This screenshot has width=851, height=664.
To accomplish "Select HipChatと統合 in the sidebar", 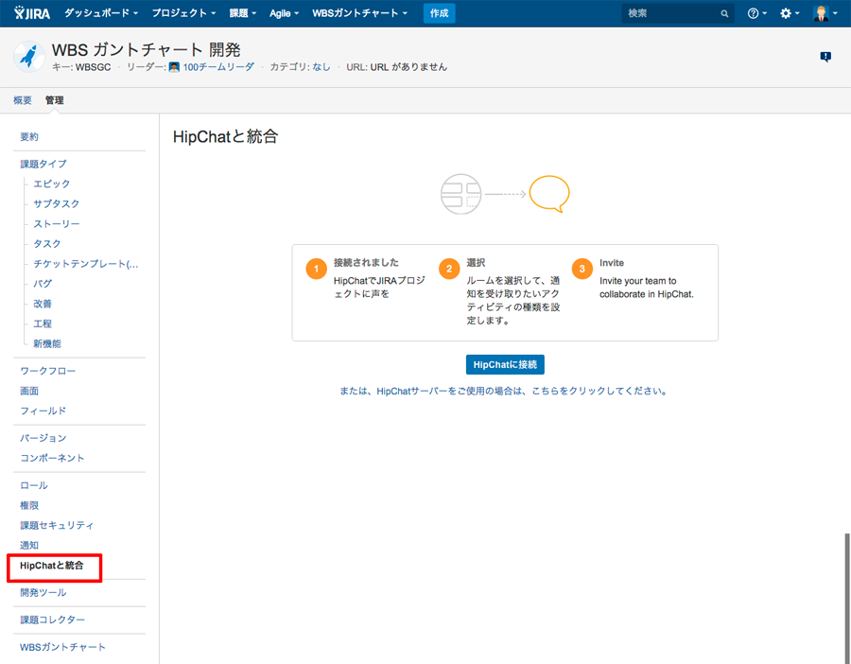I will coord(52,566).
